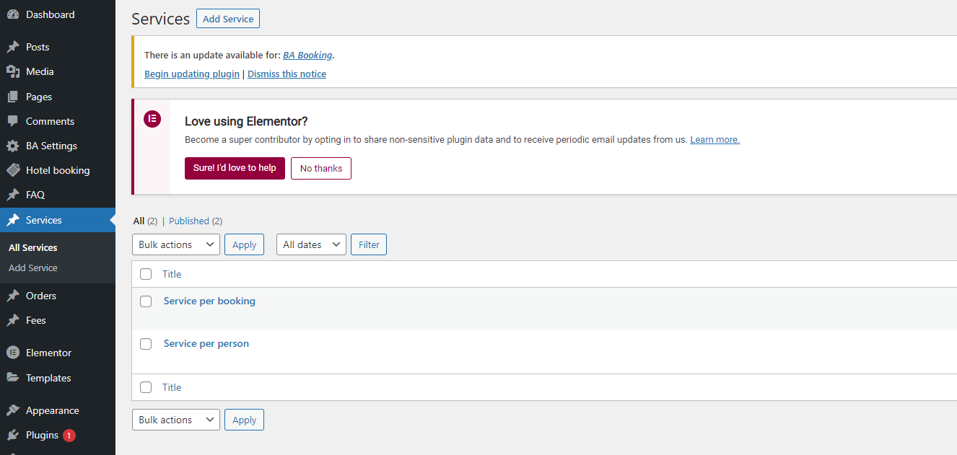The image size is (957, 455).
Task: Open the Orders menu item
Action: [x=40, y=296]
